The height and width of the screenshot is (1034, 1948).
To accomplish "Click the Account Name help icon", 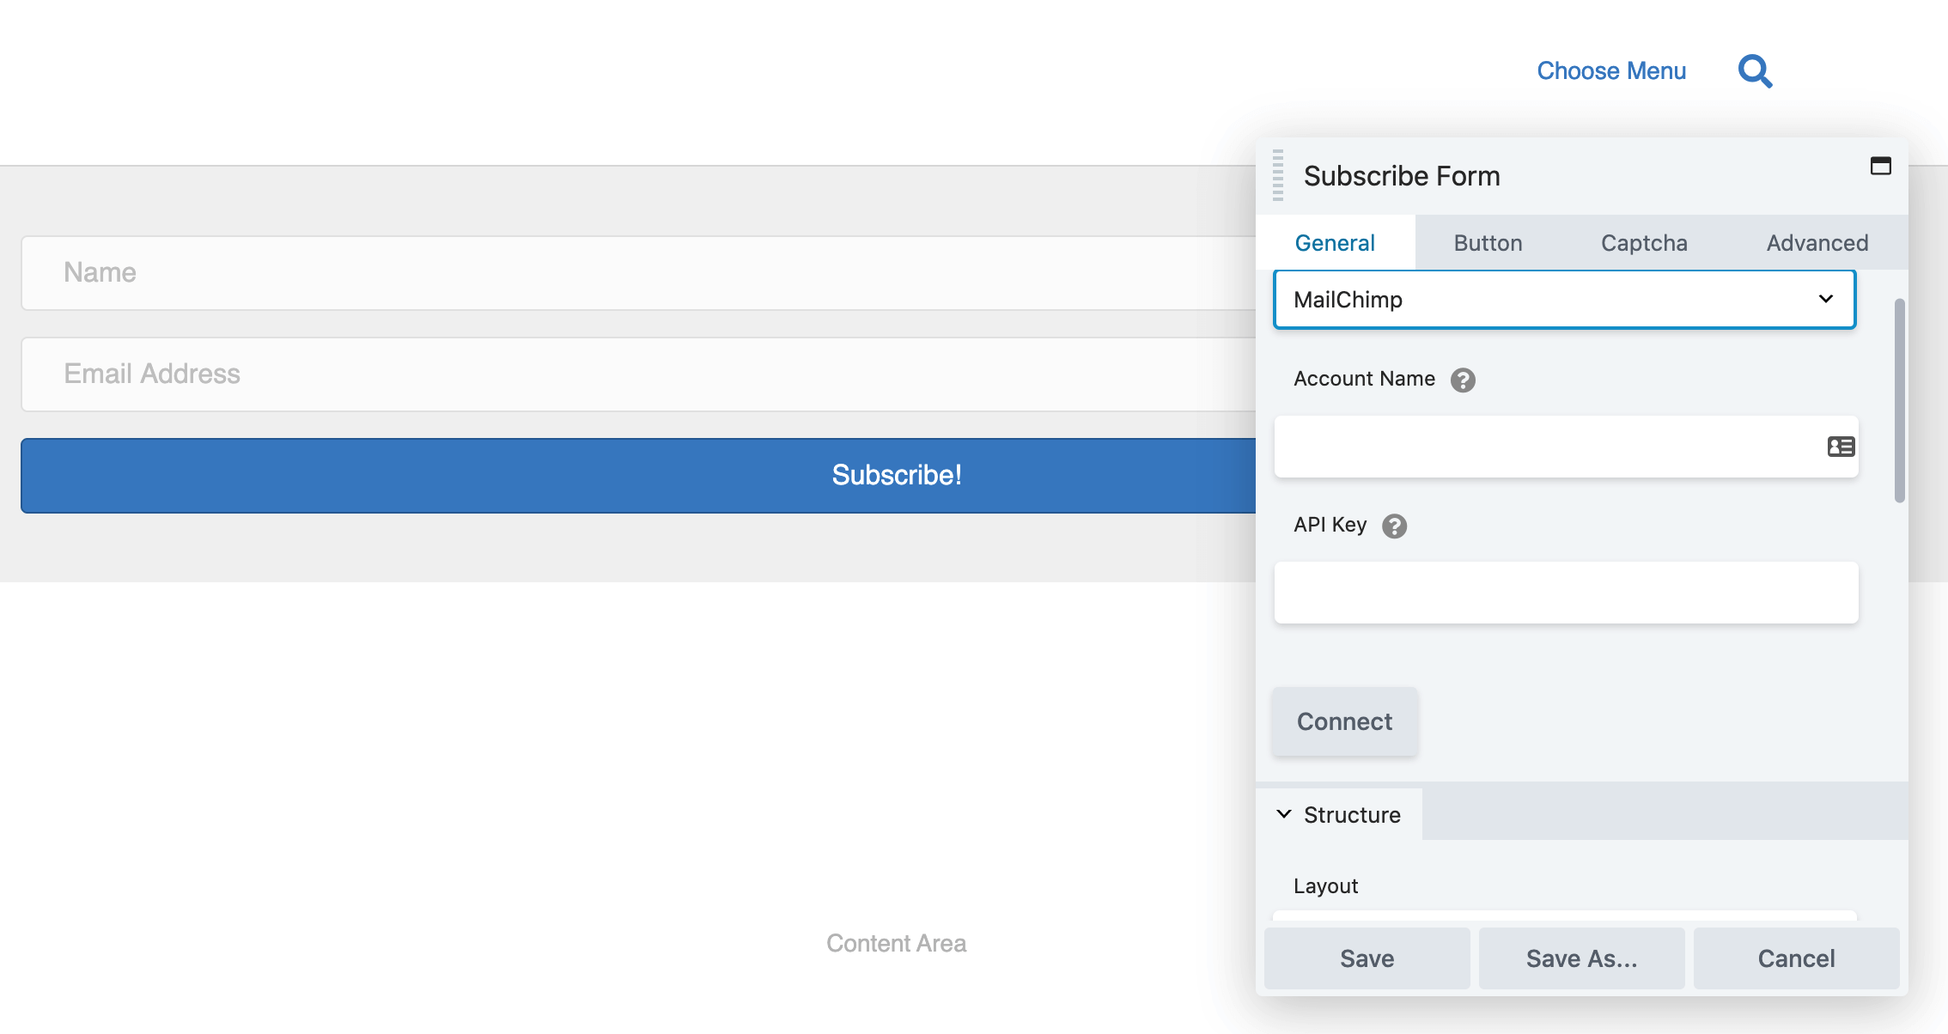I will tap(1463, 380).
